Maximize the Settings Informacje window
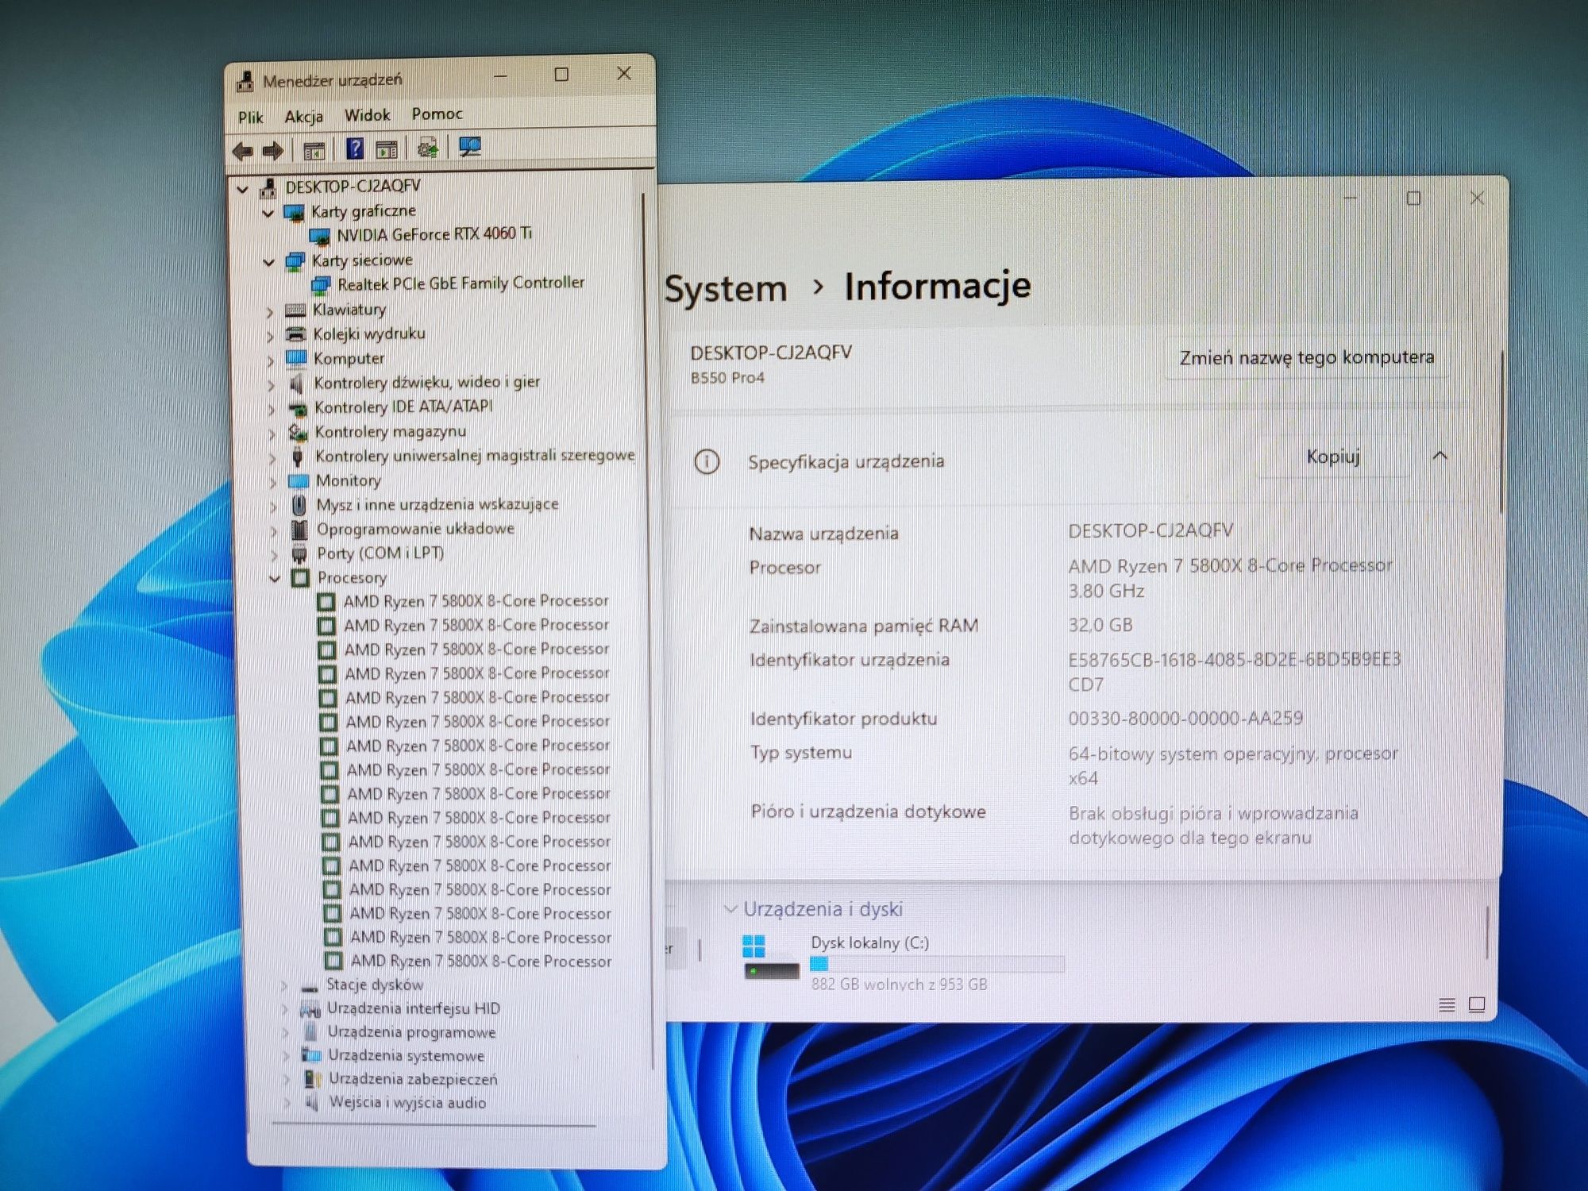 (1413, 198)
